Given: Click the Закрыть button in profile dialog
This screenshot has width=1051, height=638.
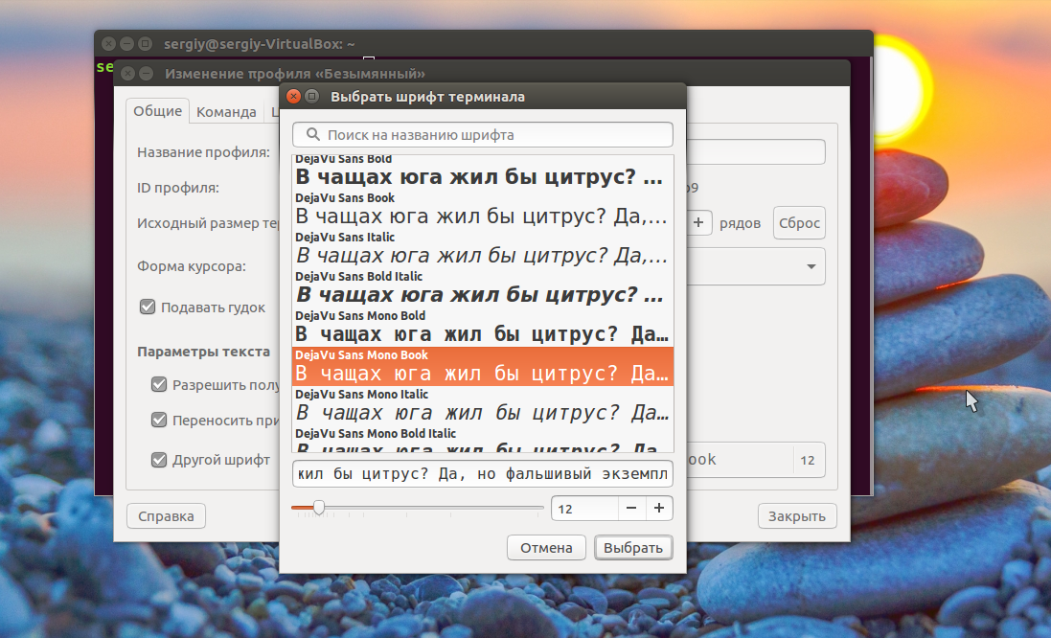Looking at the screenshot, I should (797, 516).
